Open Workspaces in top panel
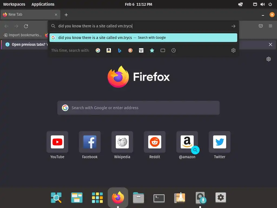Screen dimensions: 277x208 [x=14, y=4]
